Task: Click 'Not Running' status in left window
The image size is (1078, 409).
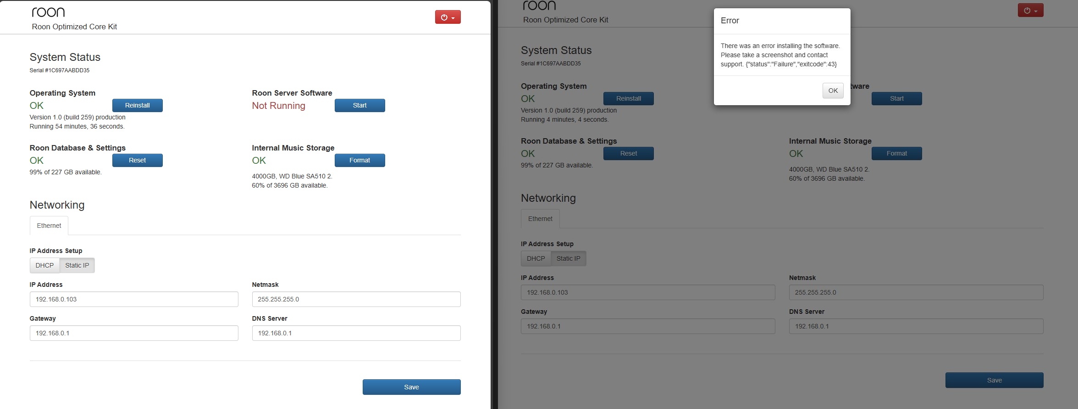Action: [278, 106]
